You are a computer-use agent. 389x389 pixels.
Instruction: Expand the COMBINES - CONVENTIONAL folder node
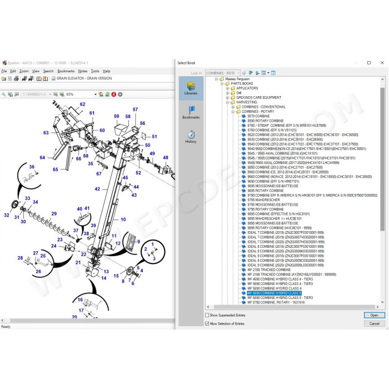point(233,107)
